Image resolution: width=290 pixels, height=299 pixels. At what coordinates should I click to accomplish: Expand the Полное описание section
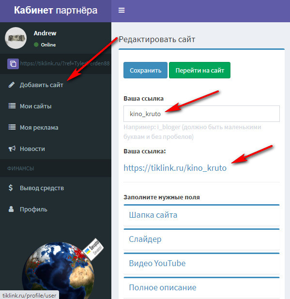(x=201, y=287)
